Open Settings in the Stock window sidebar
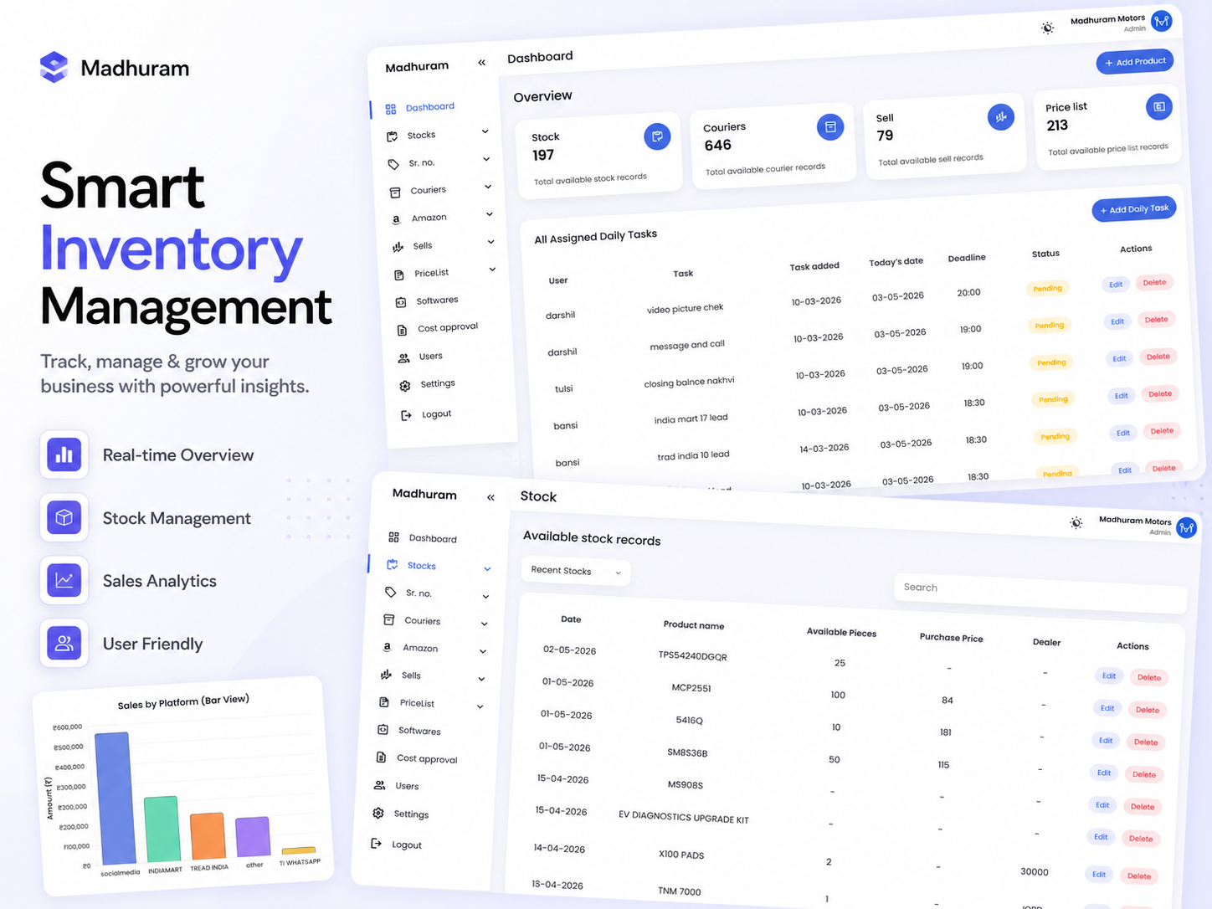 click(411, 814)
